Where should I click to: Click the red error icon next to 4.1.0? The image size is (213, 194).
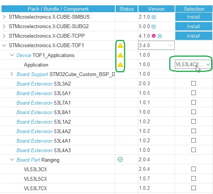154,36
